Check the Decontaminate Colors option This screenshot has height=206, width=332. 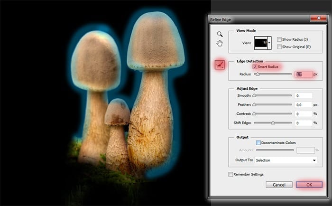pyautogui.click(x=258, y=142)
